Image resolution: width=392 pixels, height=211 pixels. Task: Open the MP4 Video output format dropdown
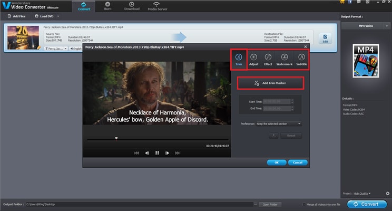tap(366, 26)
